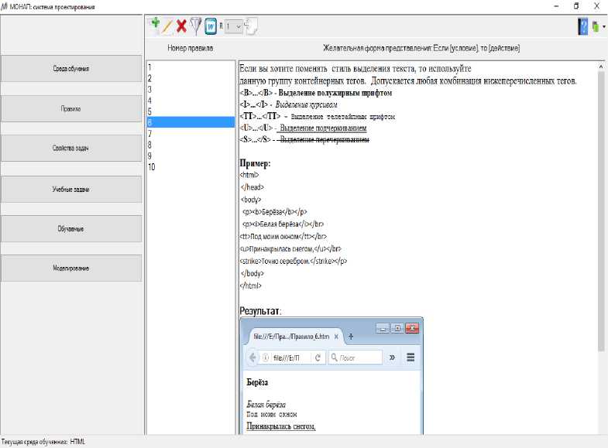Select rule number 4 in the list
This screenshot has width=608, height=448.
point(191,101)
